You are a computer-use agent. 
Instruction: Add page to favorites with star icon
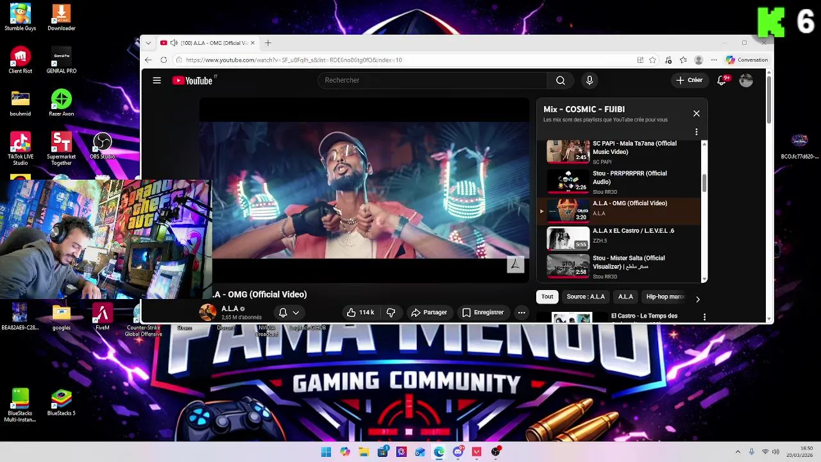[x=652, y=60]
